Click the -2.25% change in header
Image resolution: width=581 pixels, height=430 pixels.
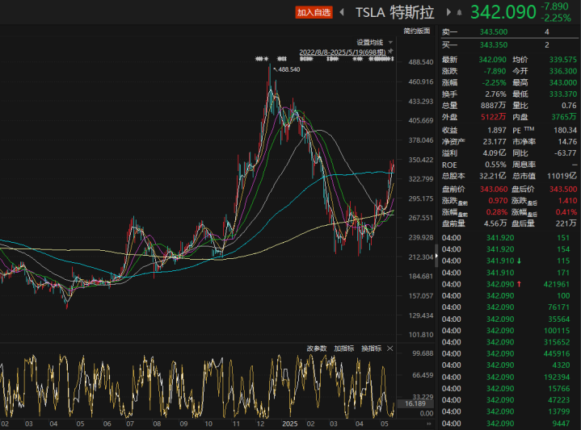click(556, 18)
